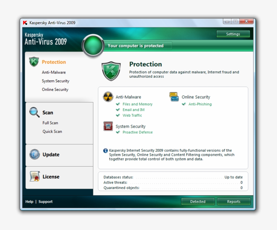
Task: Start Quick Scan from sidebar
Action: (52, 131)
